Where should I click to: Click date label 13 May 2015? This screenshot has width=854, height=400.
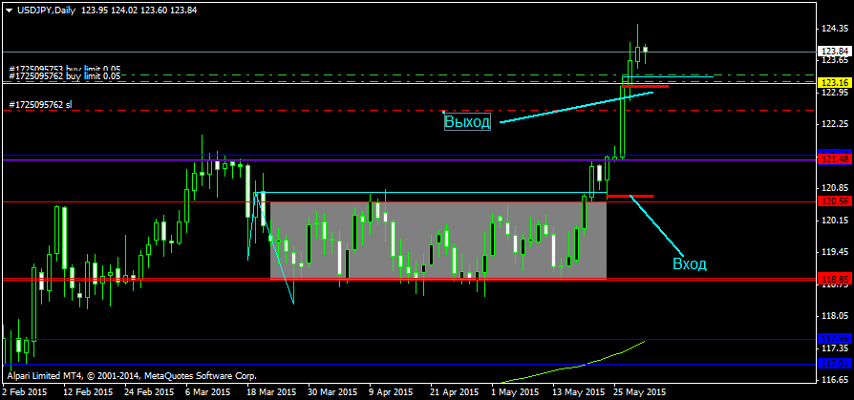point(579,391)
